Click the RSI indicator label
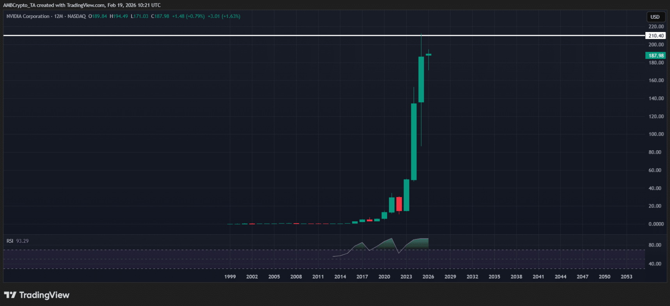 (10, 241)
